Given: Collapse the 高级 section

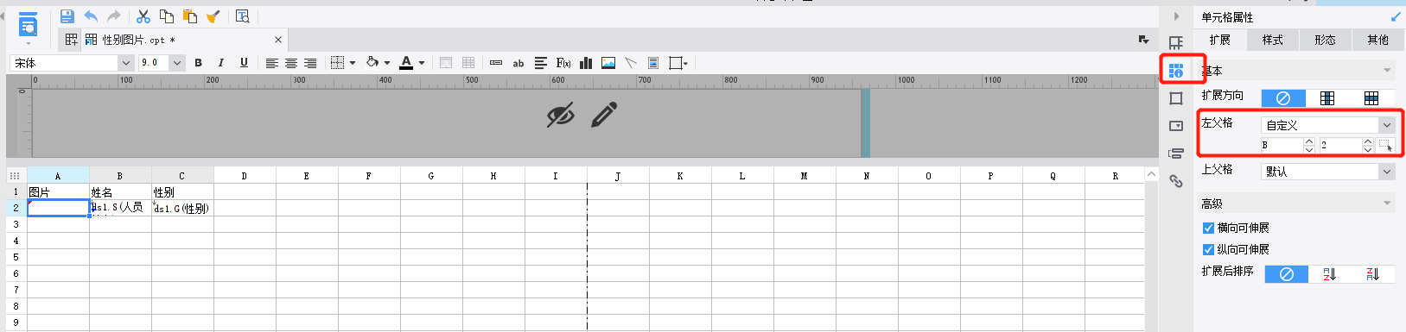Looking at the screenshot, I should (1387, 204).
